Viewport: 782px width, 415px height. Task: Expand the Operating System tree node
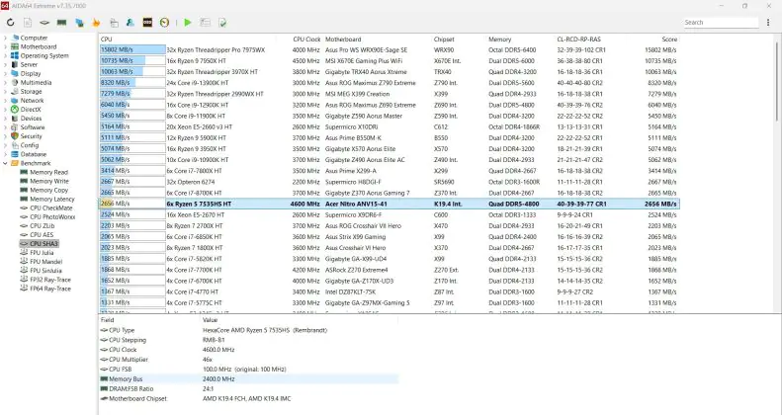point(5,55)
